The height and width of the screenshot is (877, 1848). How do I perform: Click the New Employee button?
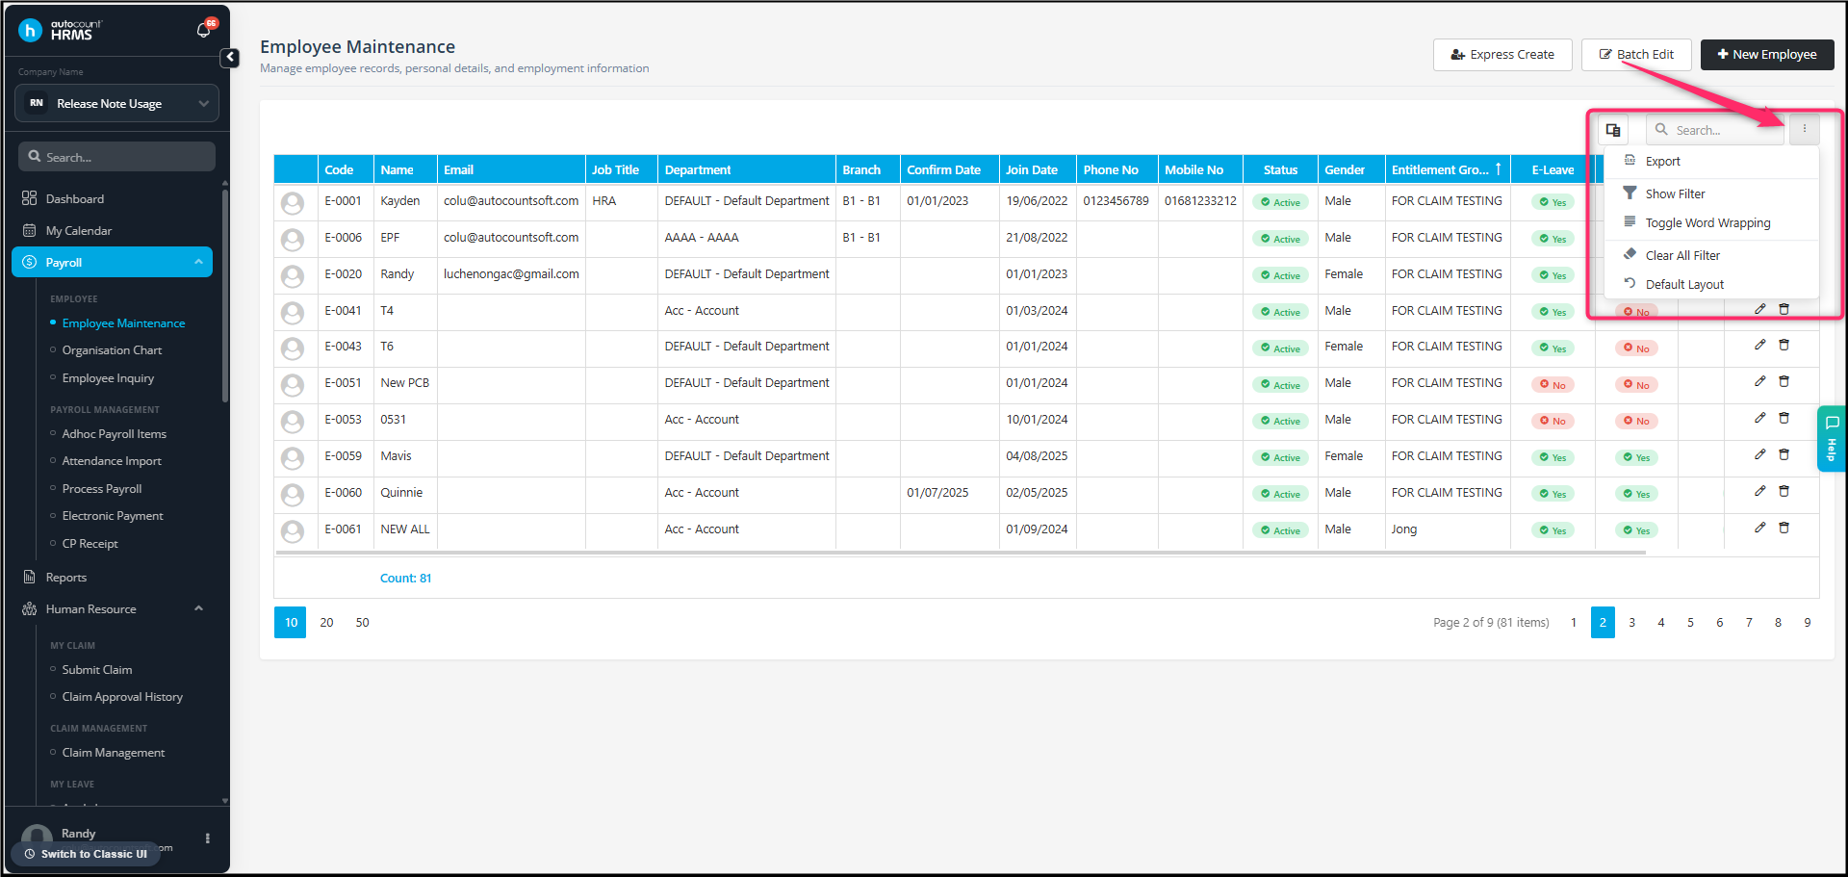coord(1767,55)
